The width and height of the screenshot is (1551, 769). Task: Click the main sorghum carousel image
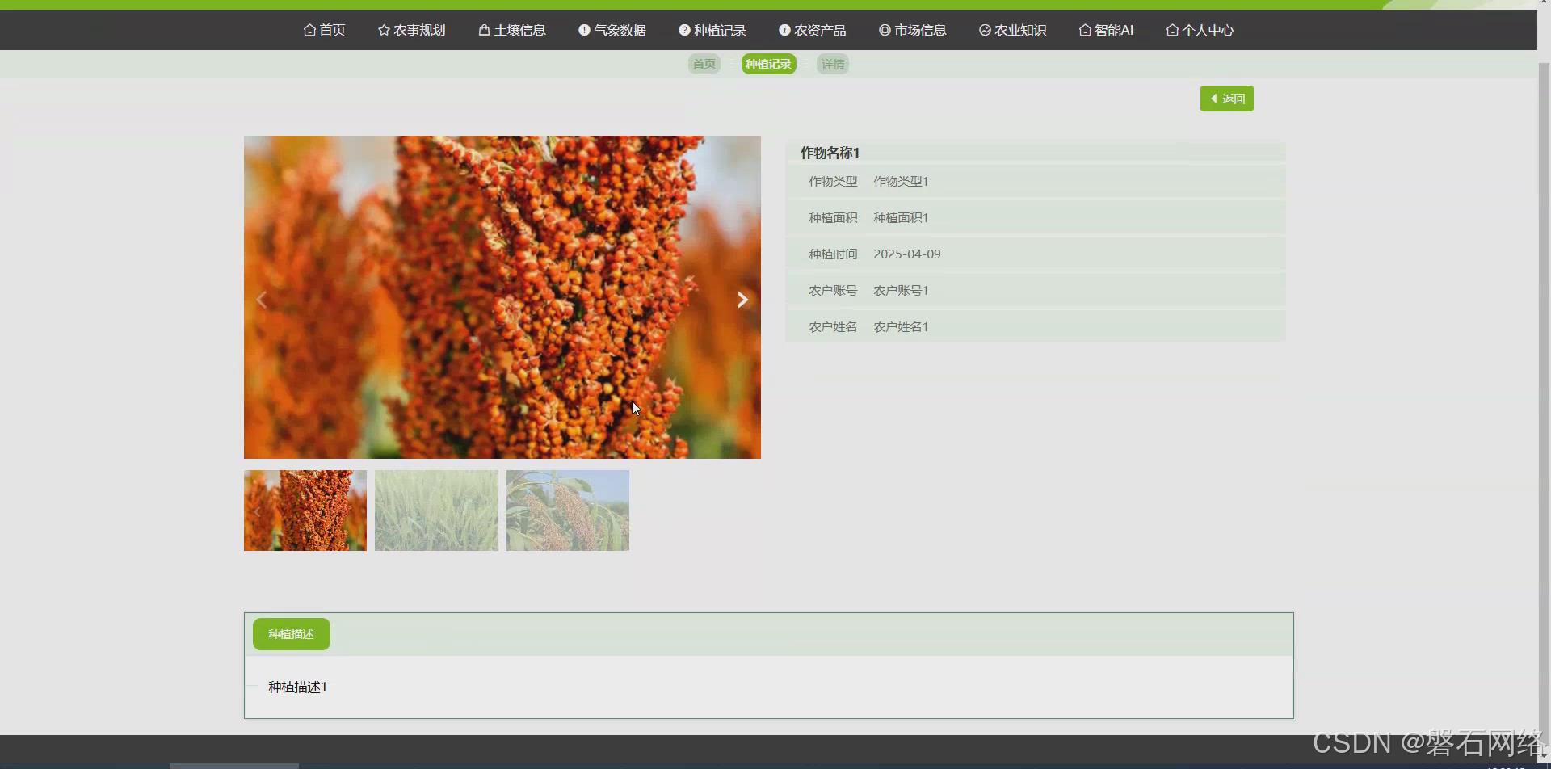tap(502, 297)
